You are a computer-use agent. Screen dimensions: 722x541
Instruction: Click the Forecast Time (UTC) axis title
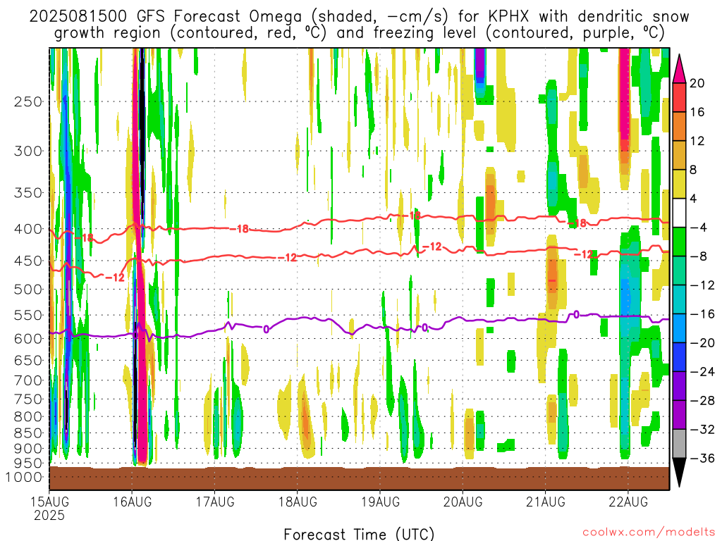359,534
